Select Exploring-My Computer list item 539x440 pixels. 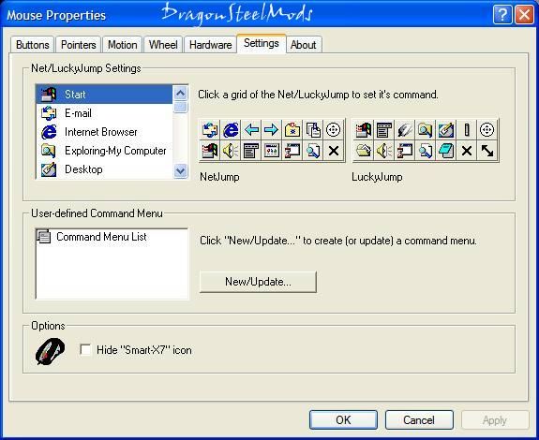click(x=104, y=151)
